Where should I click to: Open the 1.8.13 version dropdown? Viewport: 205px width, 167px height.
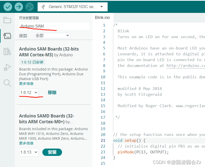(x=29, y=152)
